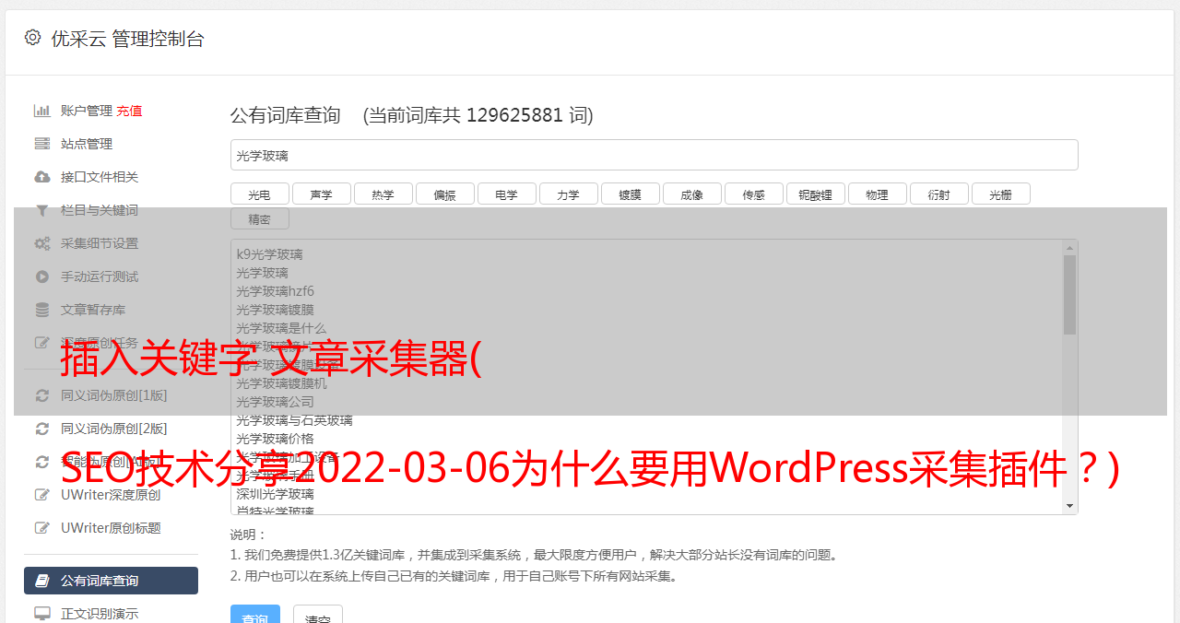Viewport: 1180px width, 623px height.
Task: Select the 成像 tag button
Action: pos(691,194)
